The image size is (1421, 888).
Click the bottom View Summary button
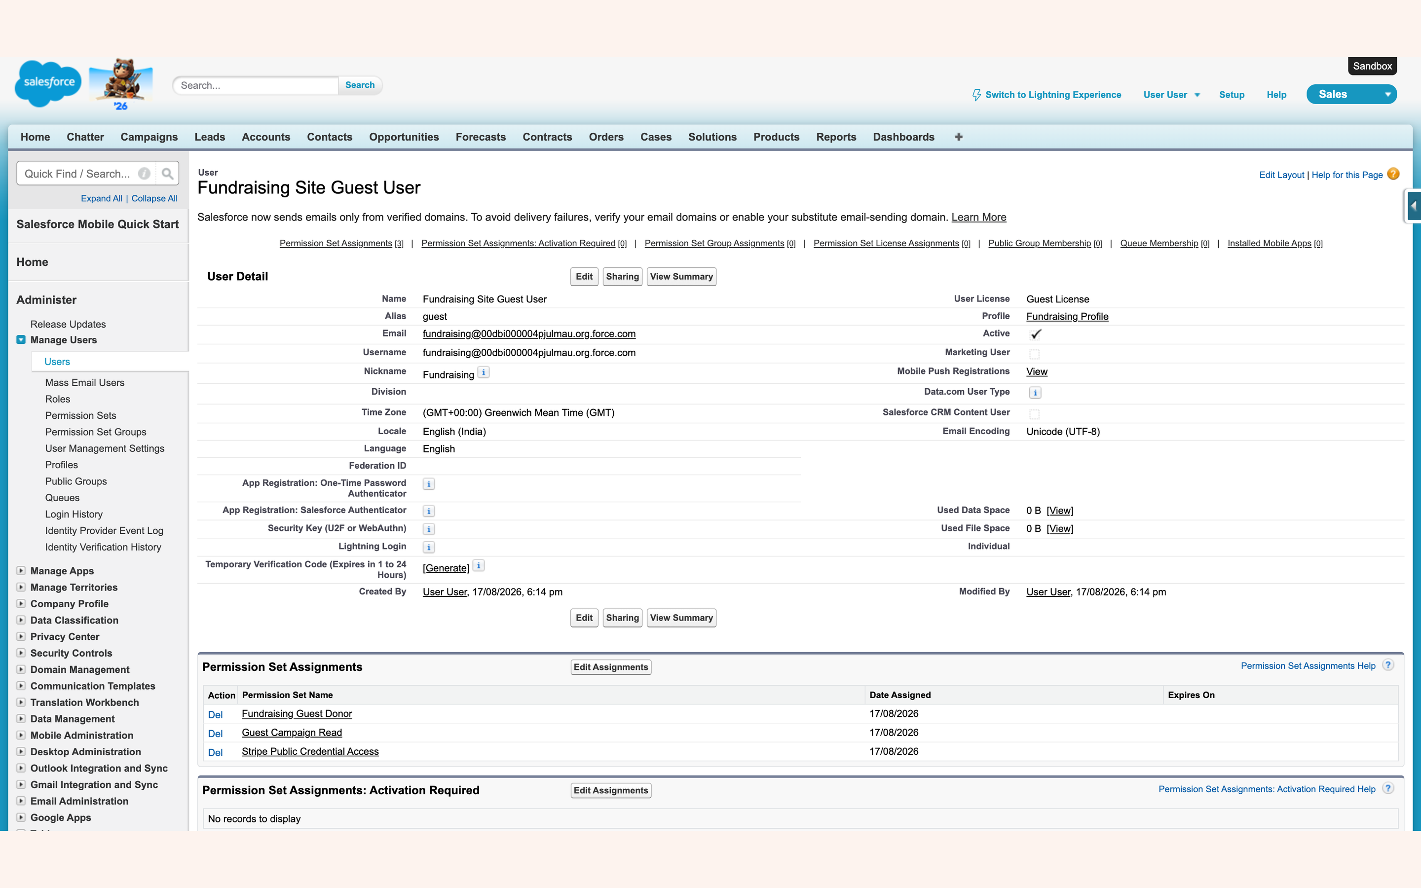click(x=681, y=618)
